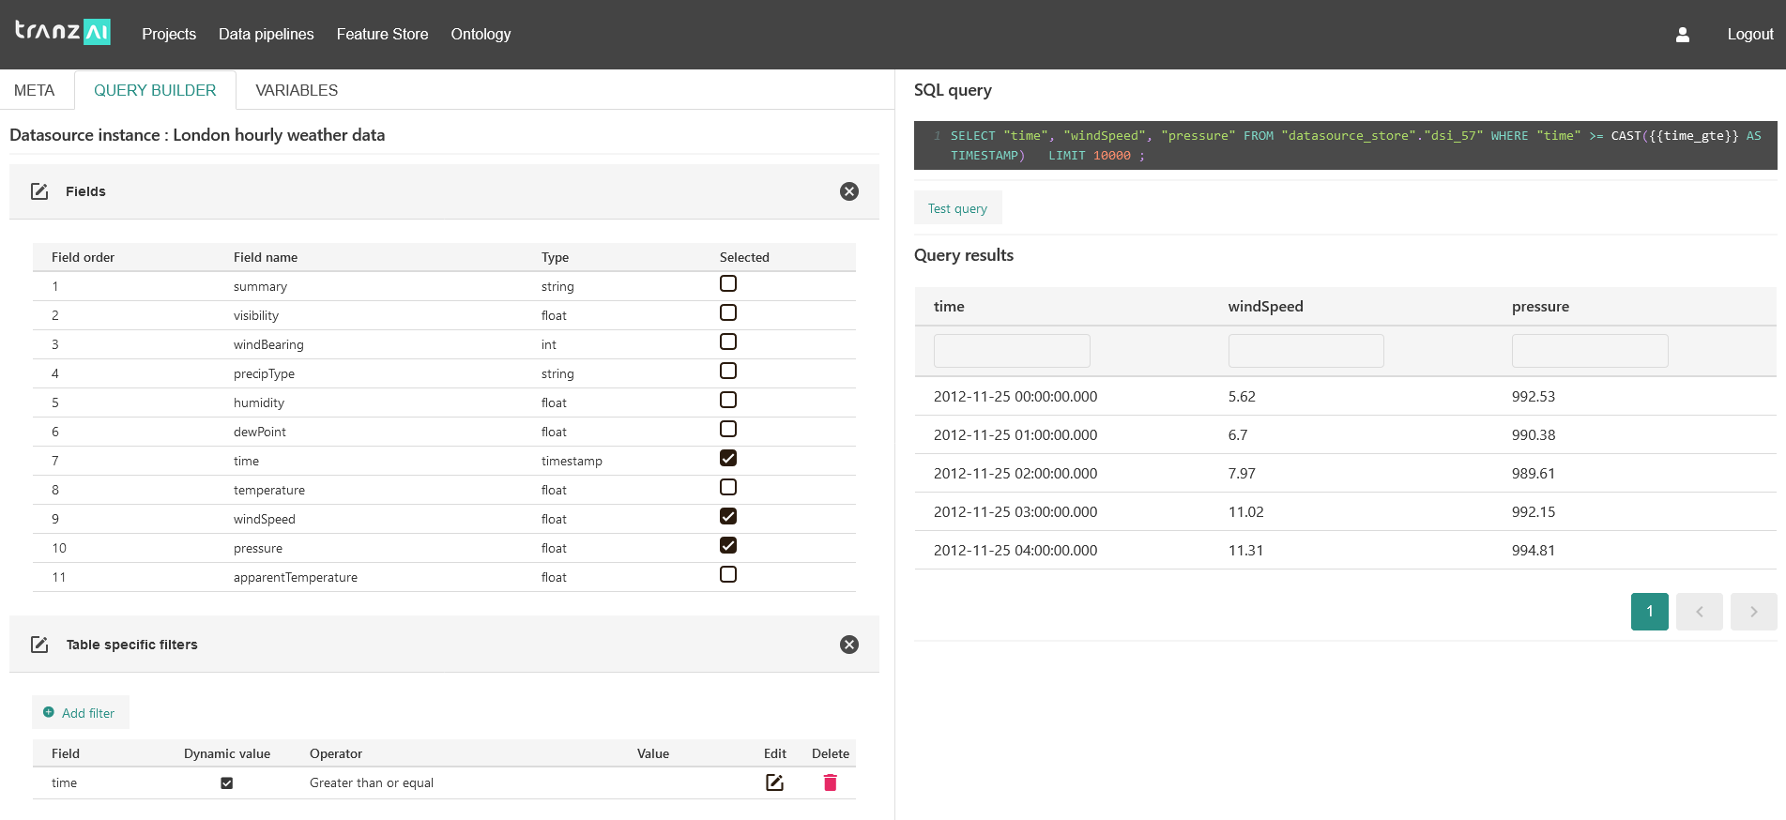Switch to the QUERY BUILDER tab
This screenshot has width=1786, height=820.
click(x=155, y=90)
